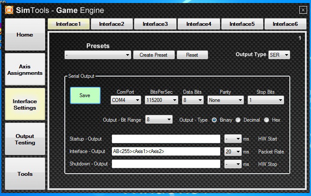This screenshot has height=196, width=311.
Task: Click the Reset button
Action: (192, 55)
